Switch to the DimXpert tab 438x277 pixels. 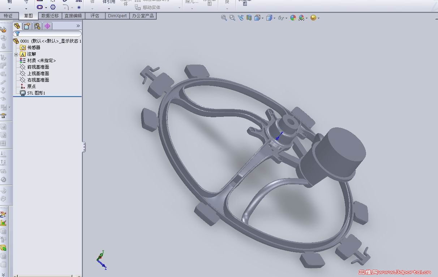[117, 16]
